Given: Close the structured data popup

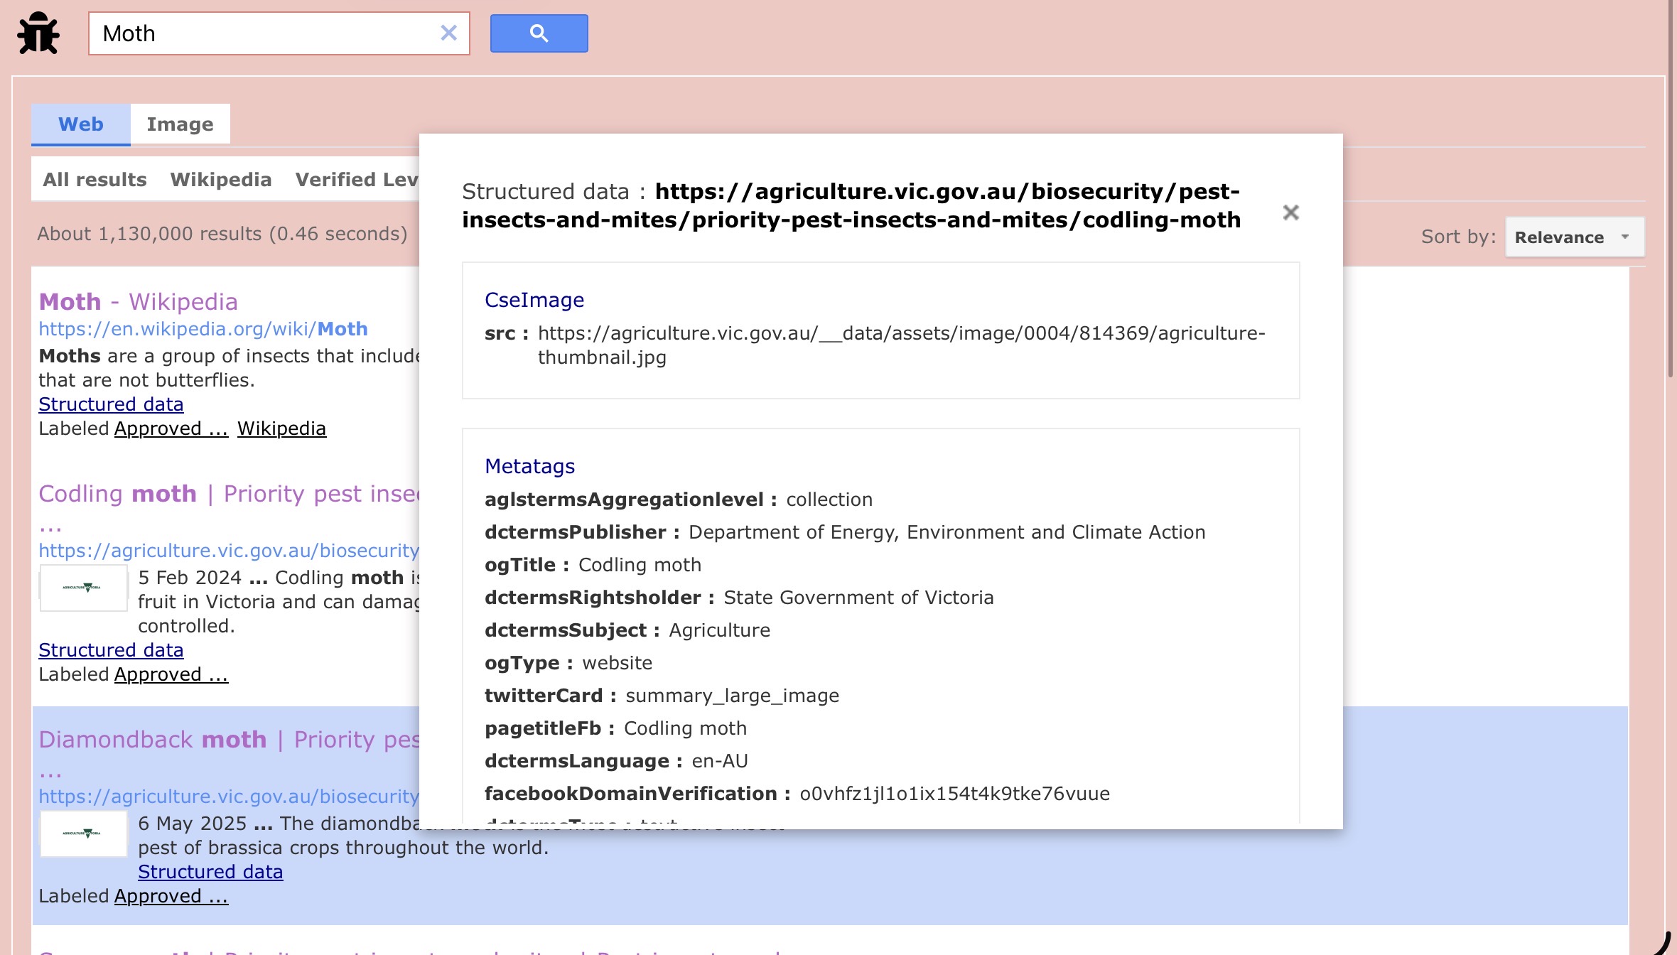Looking at the screenshot, I should point(1290,212).
